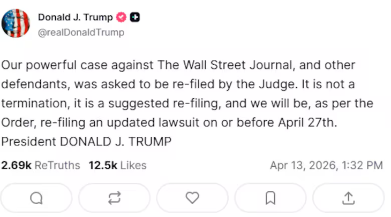ReTruth this post using the arrows icon
The height and width of the screenshot is (217, 391).
[x=114, y=198]
